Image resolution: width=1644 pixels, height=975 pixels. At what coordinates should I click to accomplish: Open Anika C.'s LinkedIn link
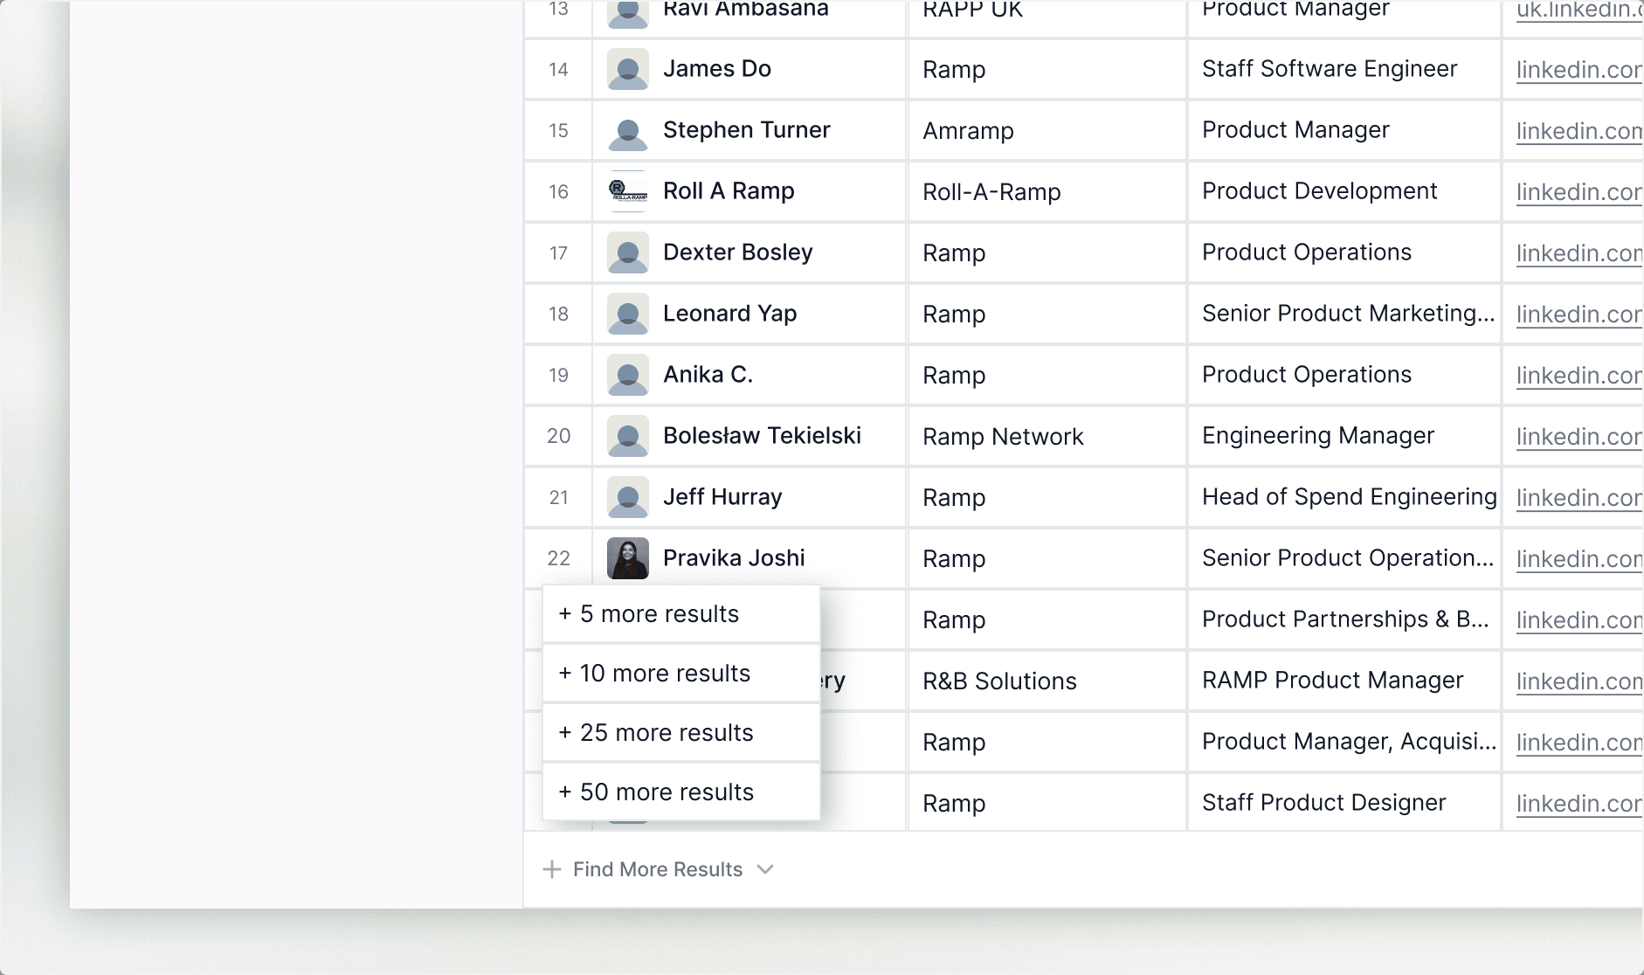(x=1579, y=376)
